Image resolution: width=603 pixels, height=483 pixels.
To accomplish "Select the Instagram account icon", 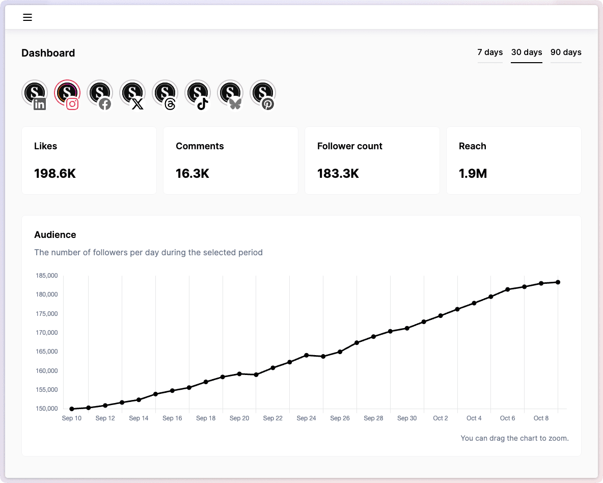I will pos(67,93).
